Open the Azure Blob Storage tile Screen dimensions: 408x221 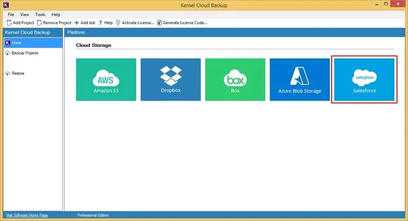[300, 79]
